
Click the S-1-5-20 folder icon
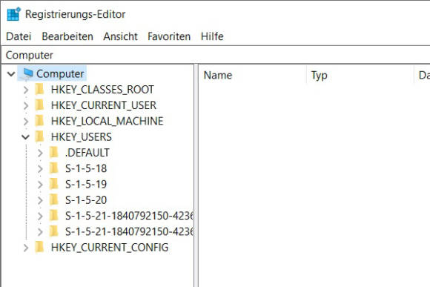[x=53, y=200]
